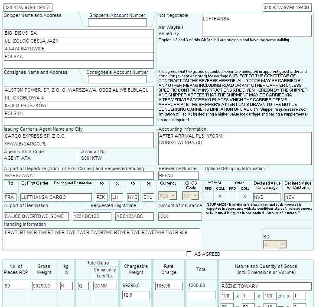316x307 pixels.
Task: Click the Handling Information text area
Action: pyautogui.click(x=102, y=239)
